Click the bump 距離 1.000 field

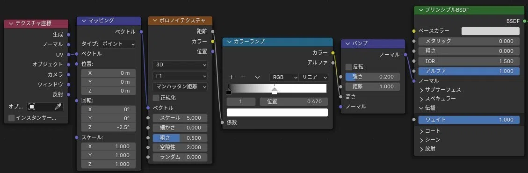pyautogui.click(x=373, y=86)
